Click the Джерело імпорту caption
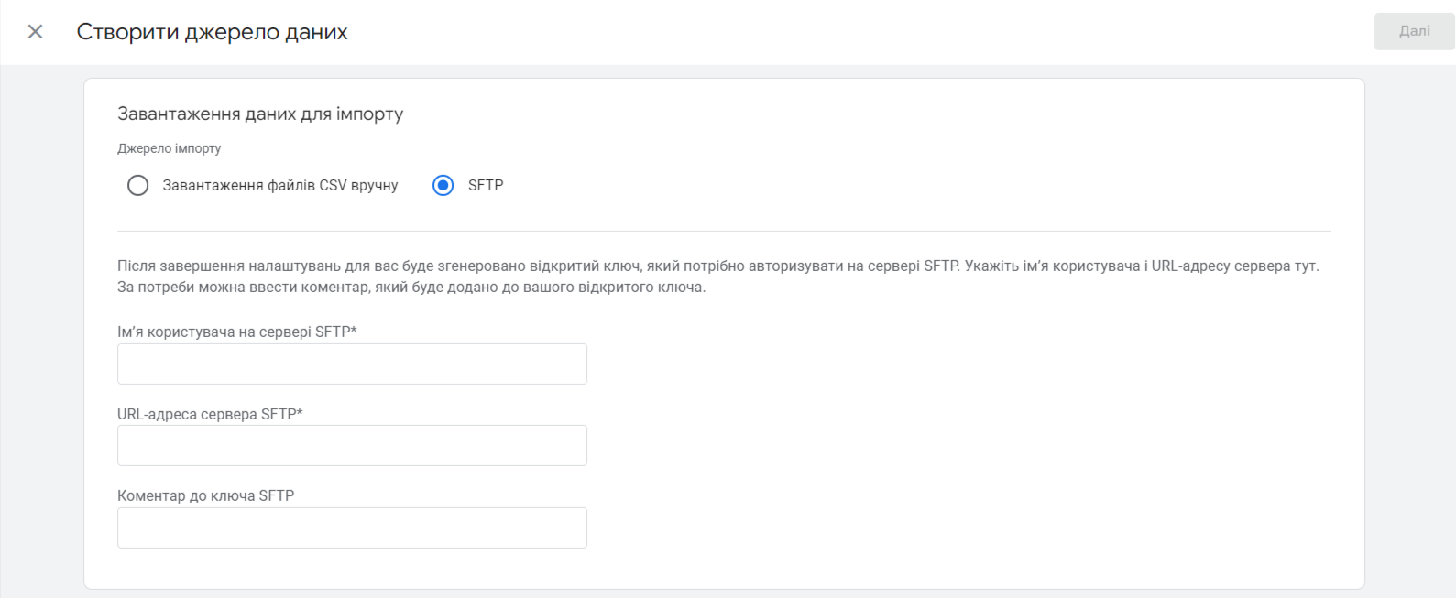This screenshot has width=1456, height=598. pyautogui.click(x=169, y=148)
